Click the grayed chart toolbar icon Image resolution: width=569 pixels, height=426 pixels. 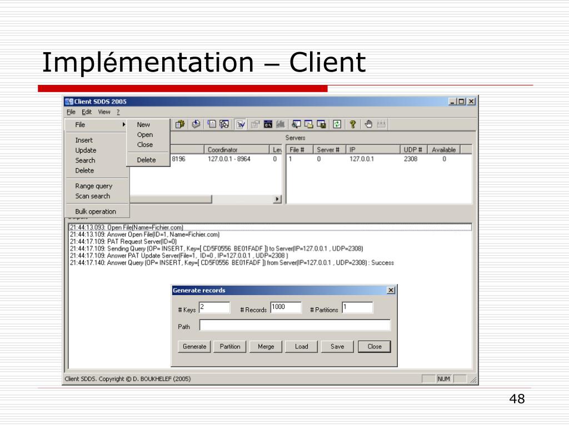[281, 124]
